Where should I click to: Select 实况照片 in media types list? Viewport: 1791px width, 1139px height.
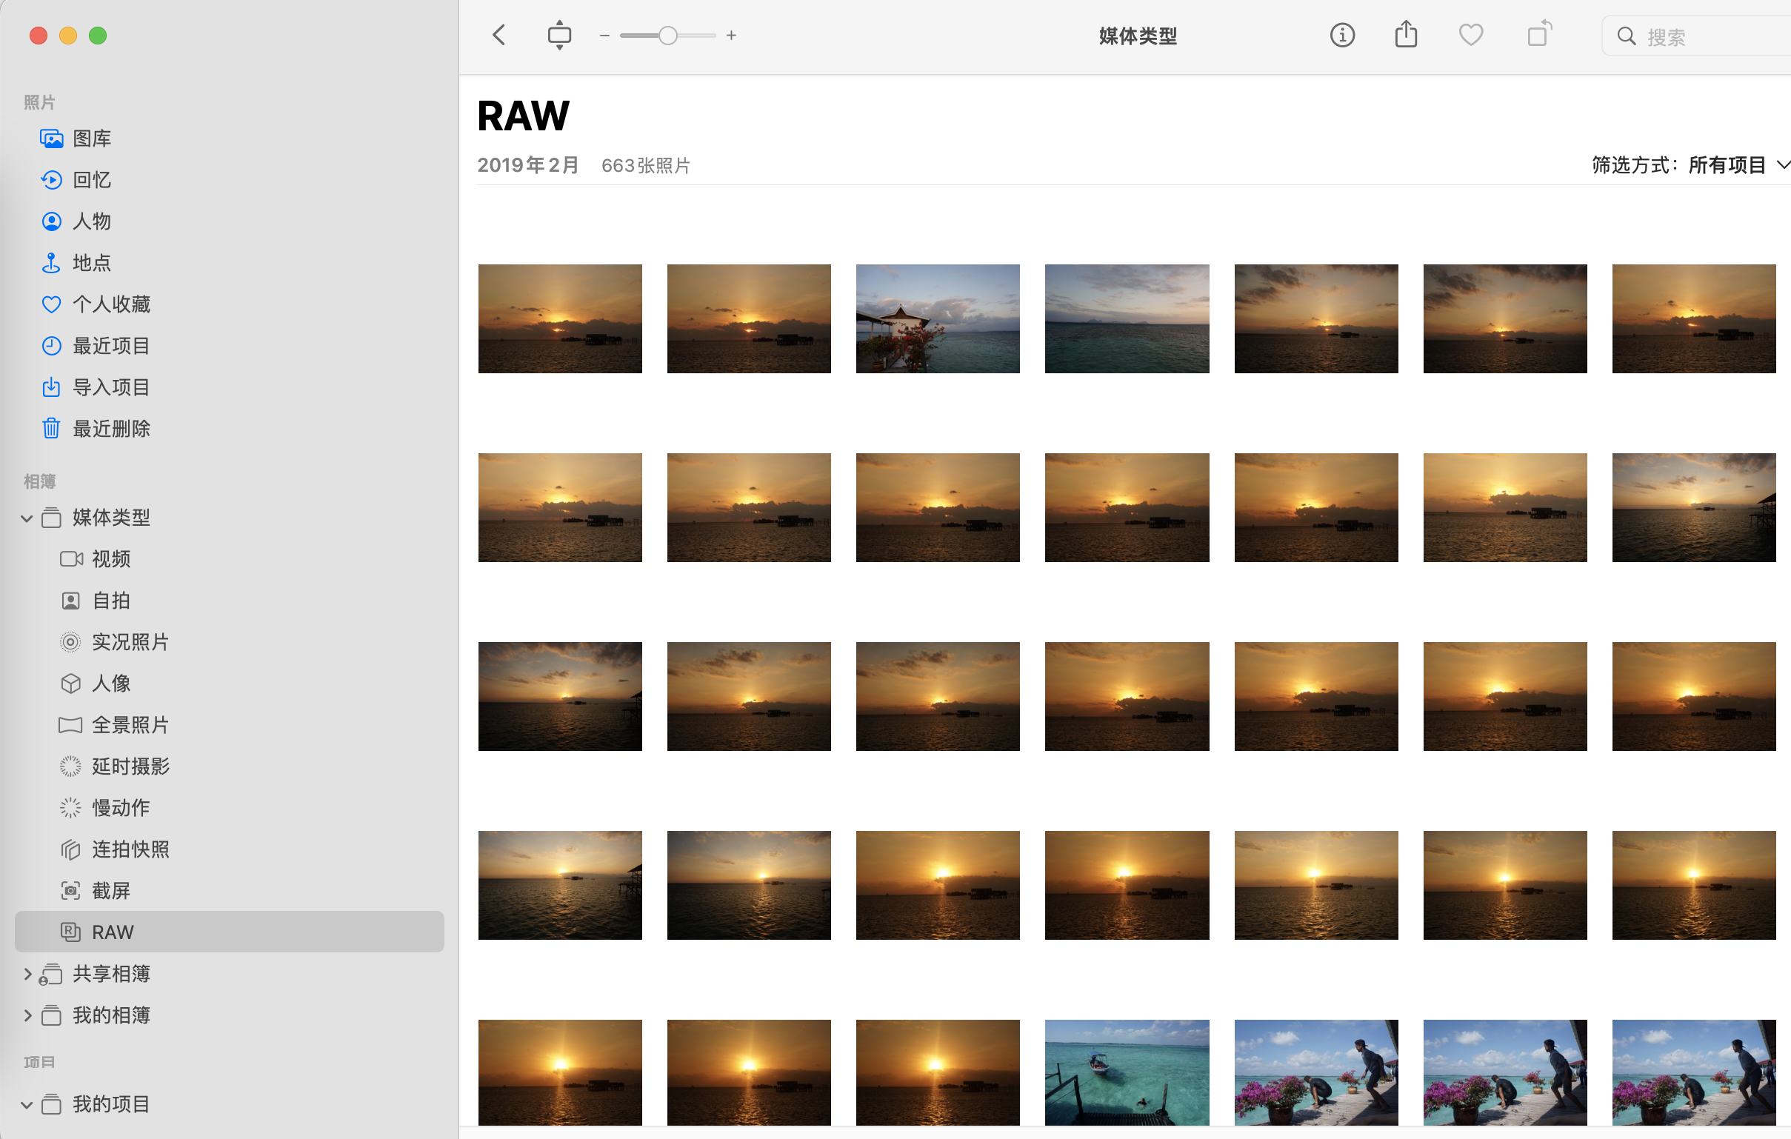pos(130,642)
